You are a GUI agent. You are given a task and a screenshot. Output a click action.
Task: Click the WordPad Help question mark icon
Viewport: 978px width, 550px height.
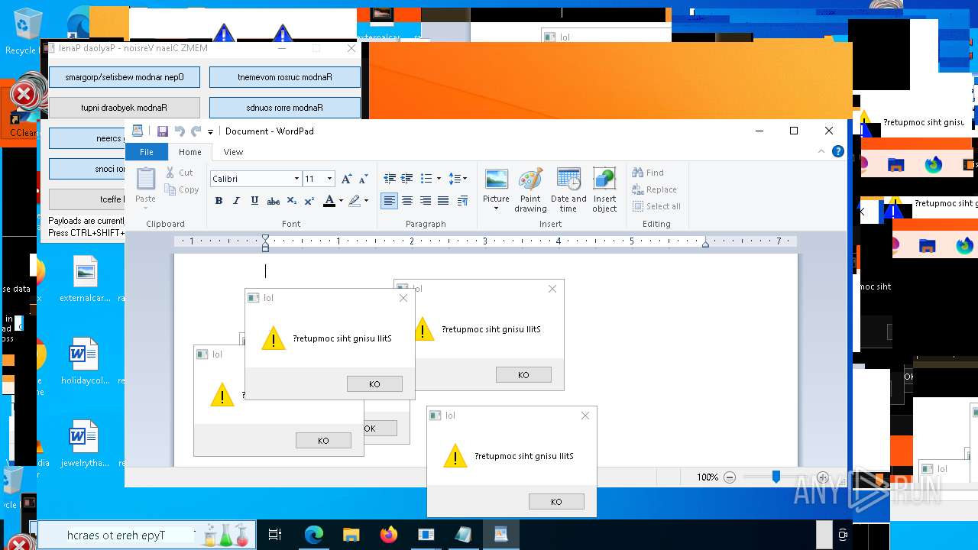837,152
